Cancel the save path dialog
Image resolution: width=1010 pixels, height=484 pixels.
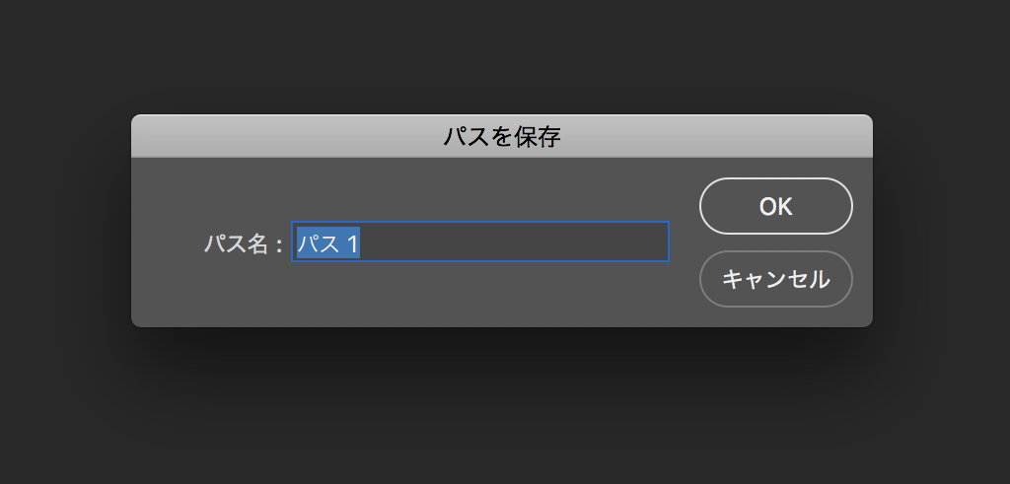pyautogui.click(x=775, y=279)
